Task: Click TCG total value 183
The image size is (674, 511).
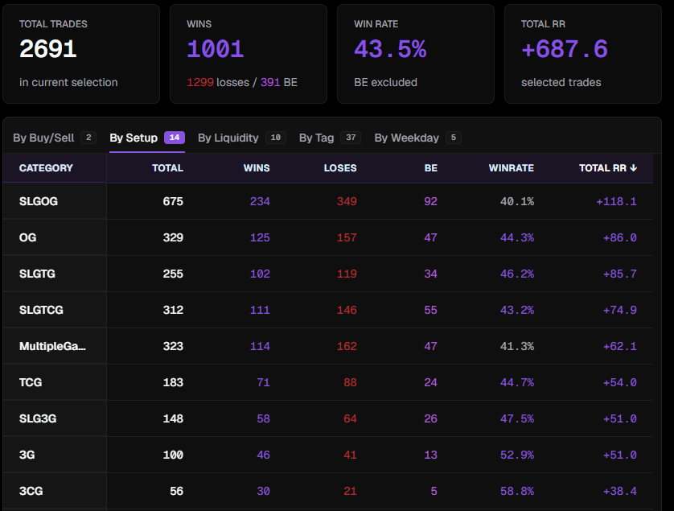Action: 173,382
